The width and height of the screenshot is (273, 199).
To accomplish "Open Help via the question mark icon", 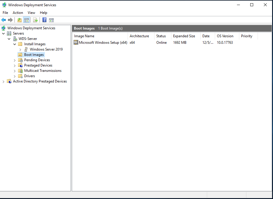I will click(x=44, y=20).
